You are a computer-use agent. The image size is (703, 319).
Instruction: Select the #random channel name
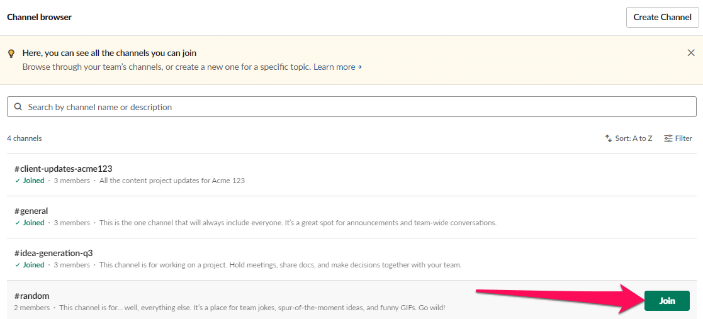coord(31,296)
